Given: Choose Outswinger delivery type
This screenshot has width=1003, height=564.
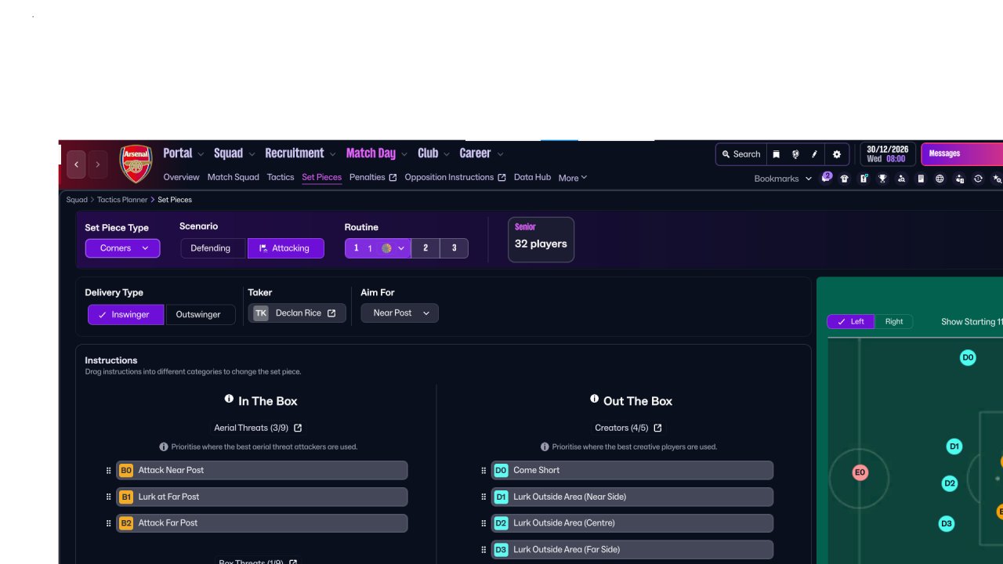Looking at the screenshot, I should [x=199, y=314].
